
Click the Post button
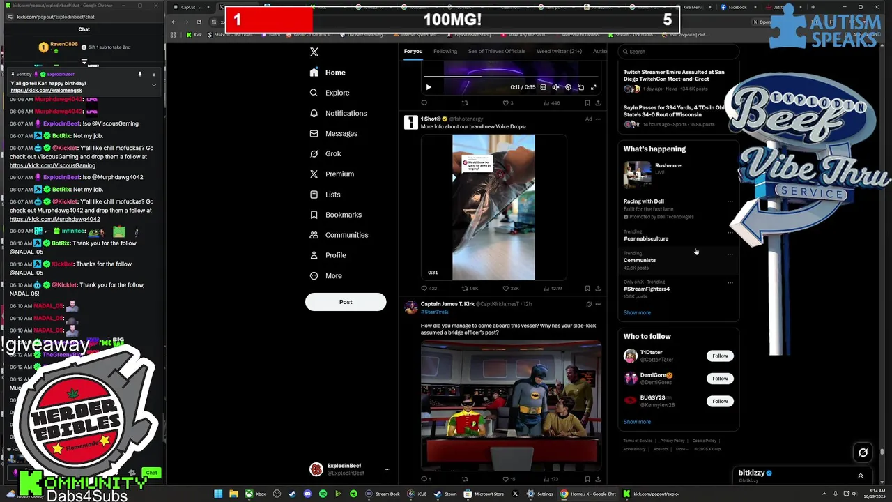point(346,302)
